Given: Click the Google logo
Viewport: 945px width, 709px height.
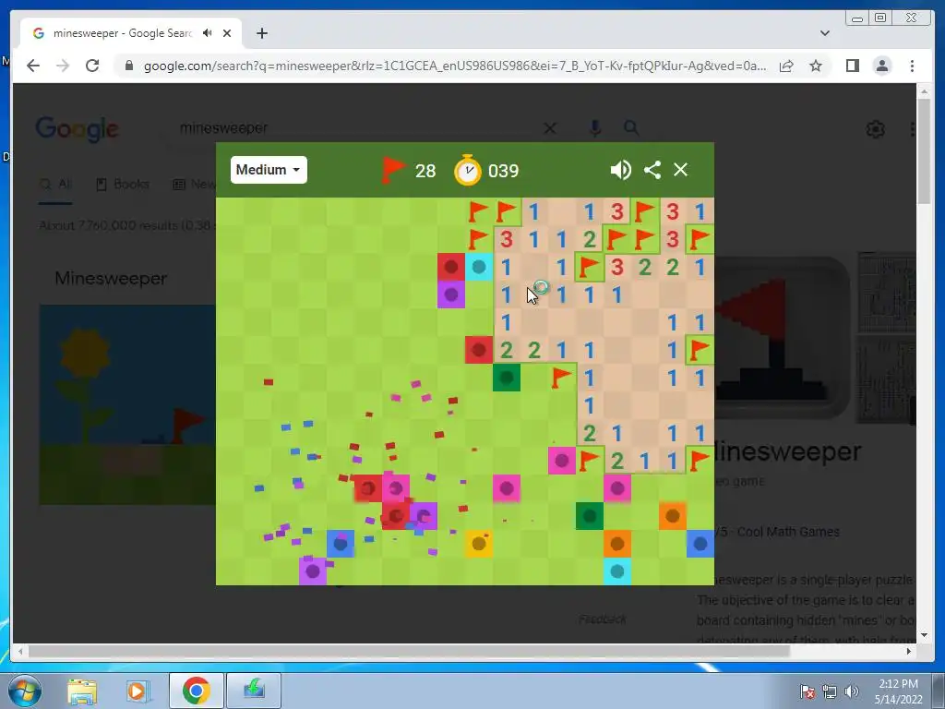Looking at the screenshot, I should coord(78,129).
